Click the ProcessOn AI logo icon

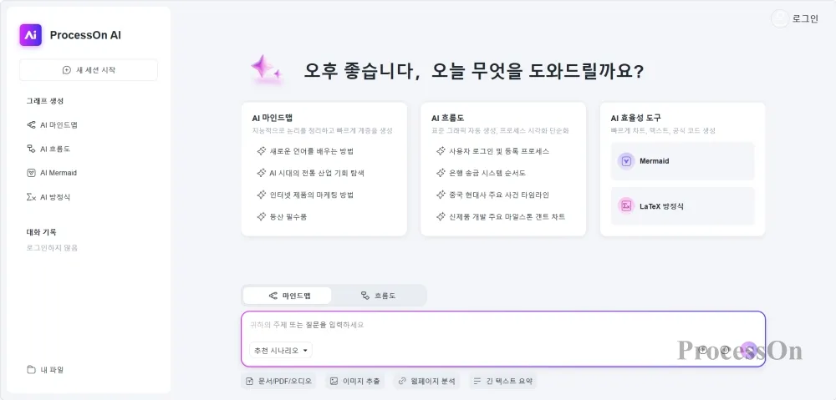tap(30, 35)
